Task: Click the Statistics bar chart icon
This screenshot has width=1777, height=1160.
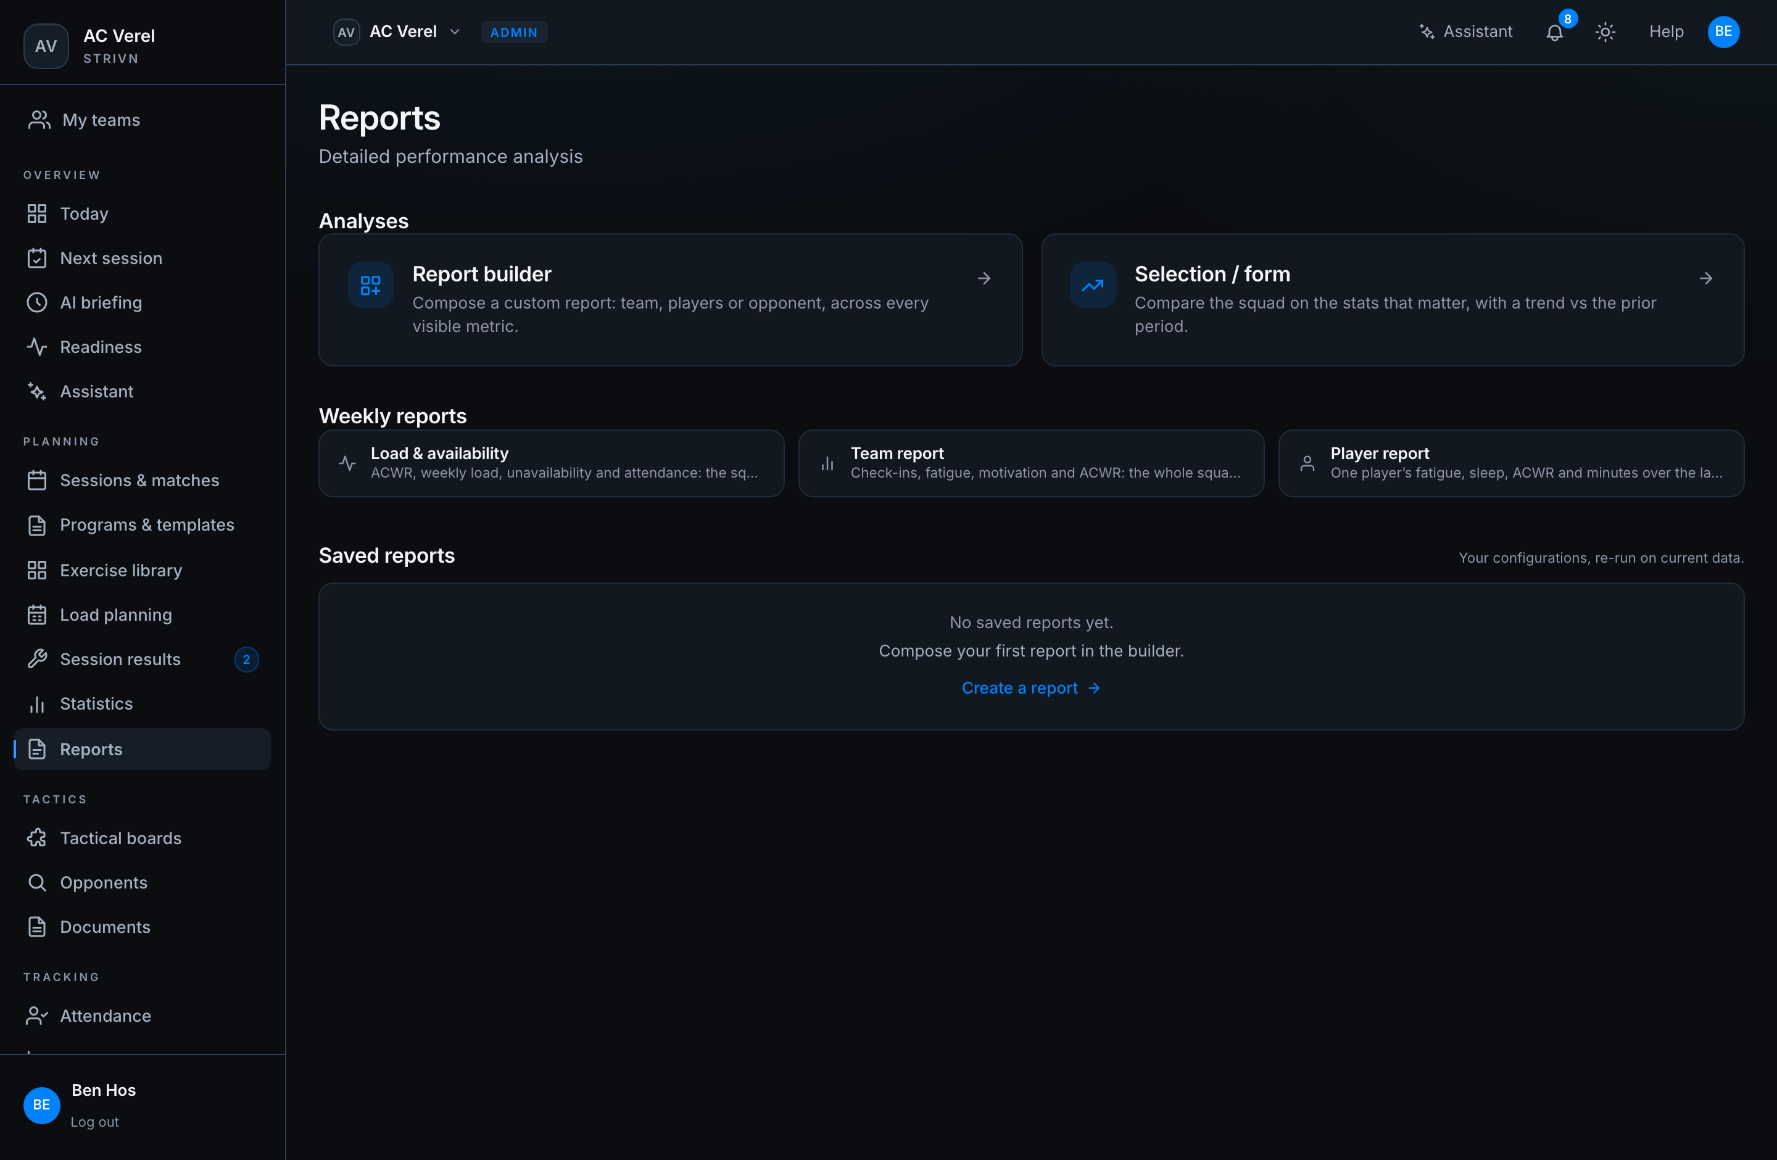Action: point(36,704)
